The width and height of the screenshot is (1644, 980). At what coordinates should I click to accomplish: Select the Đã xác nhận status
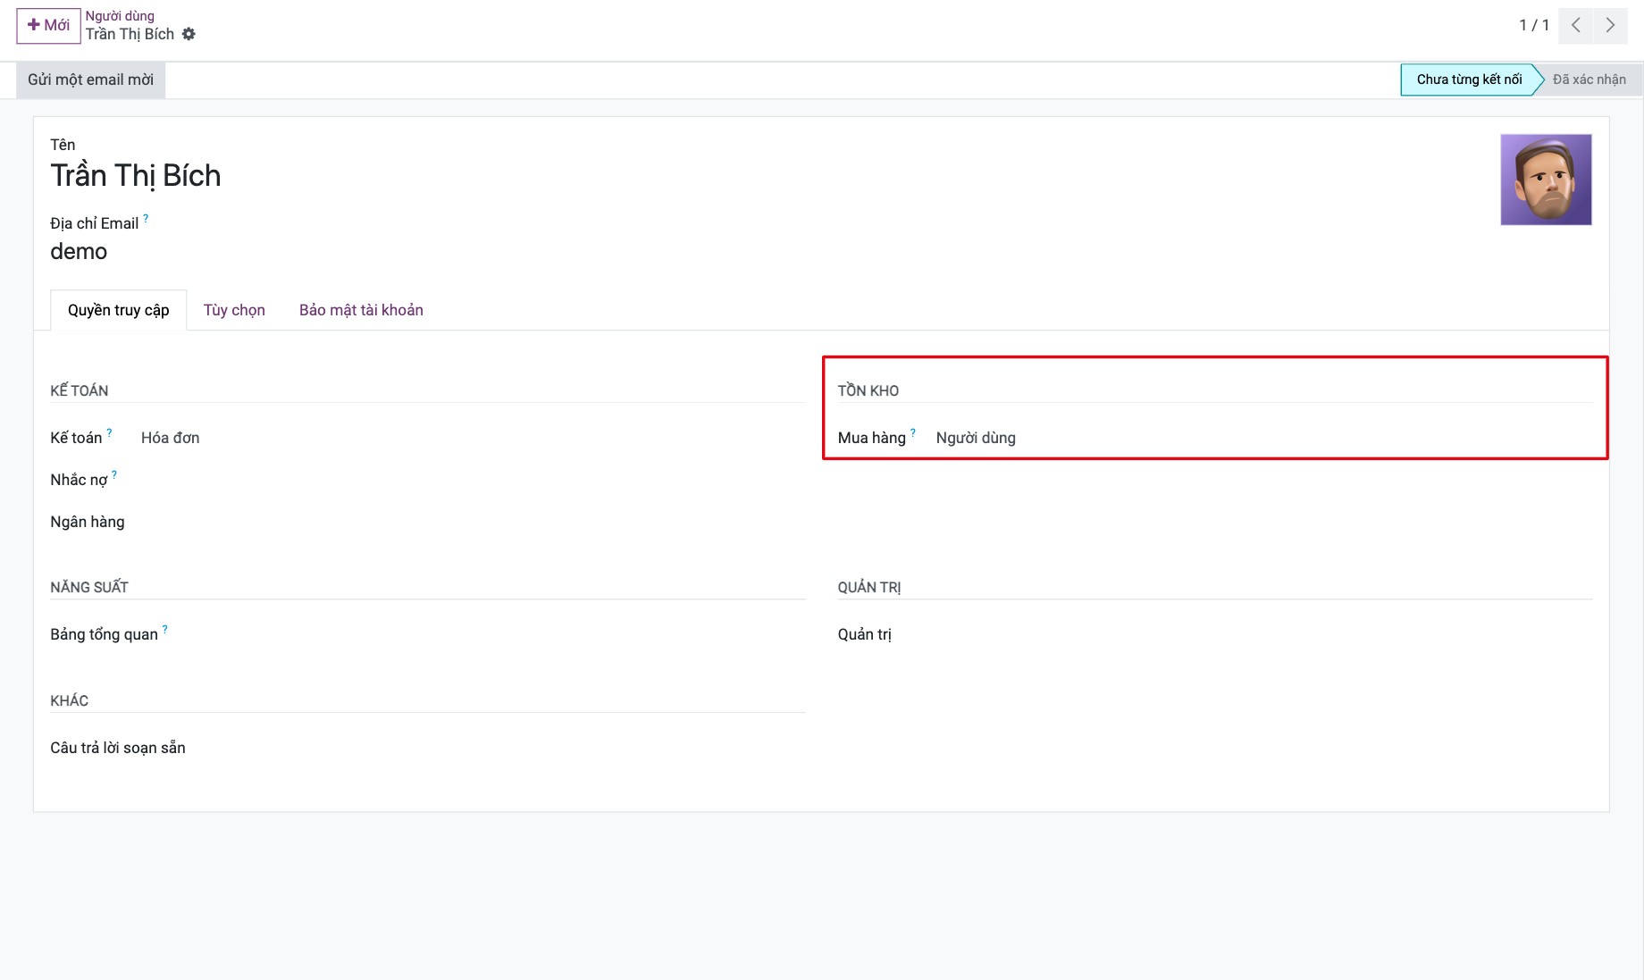click(1589, 80)
